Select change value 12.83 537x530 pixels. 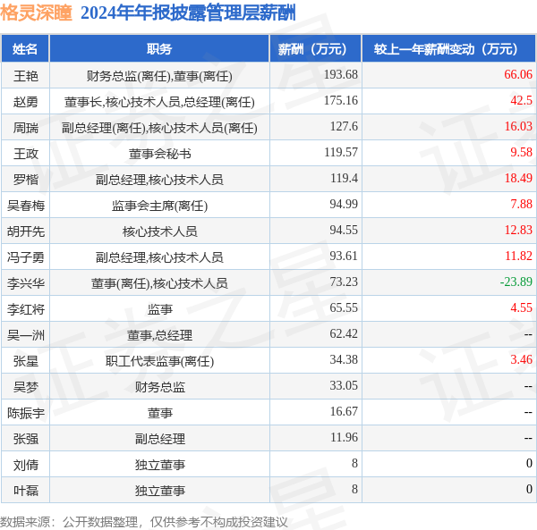pyautogui.click(x=518, y=231)
